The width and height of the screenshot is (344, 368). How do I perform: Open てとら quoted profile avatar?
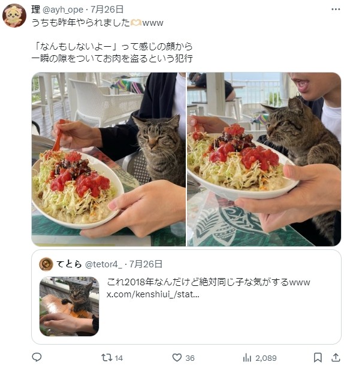click(46, 264)
